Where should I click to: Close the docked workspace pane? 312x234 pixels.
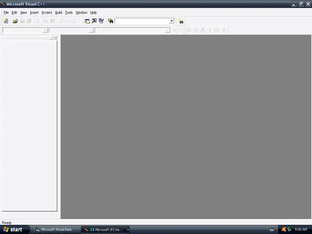(x=55, y=37)
